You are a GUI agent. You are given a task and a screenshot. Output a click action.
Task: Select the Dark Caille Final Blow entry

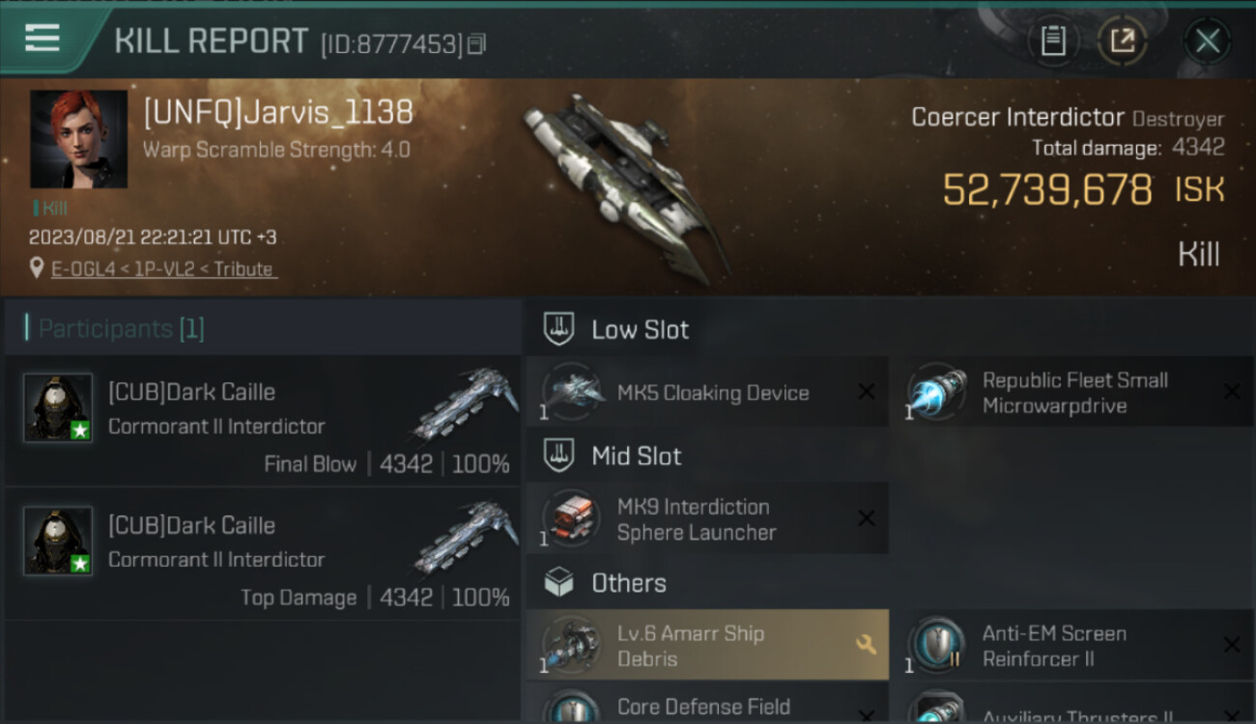[x=263, y=421]
